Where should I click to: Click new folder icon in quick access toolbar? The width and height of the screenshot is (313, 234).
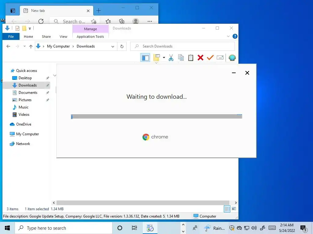click(24, 28)
